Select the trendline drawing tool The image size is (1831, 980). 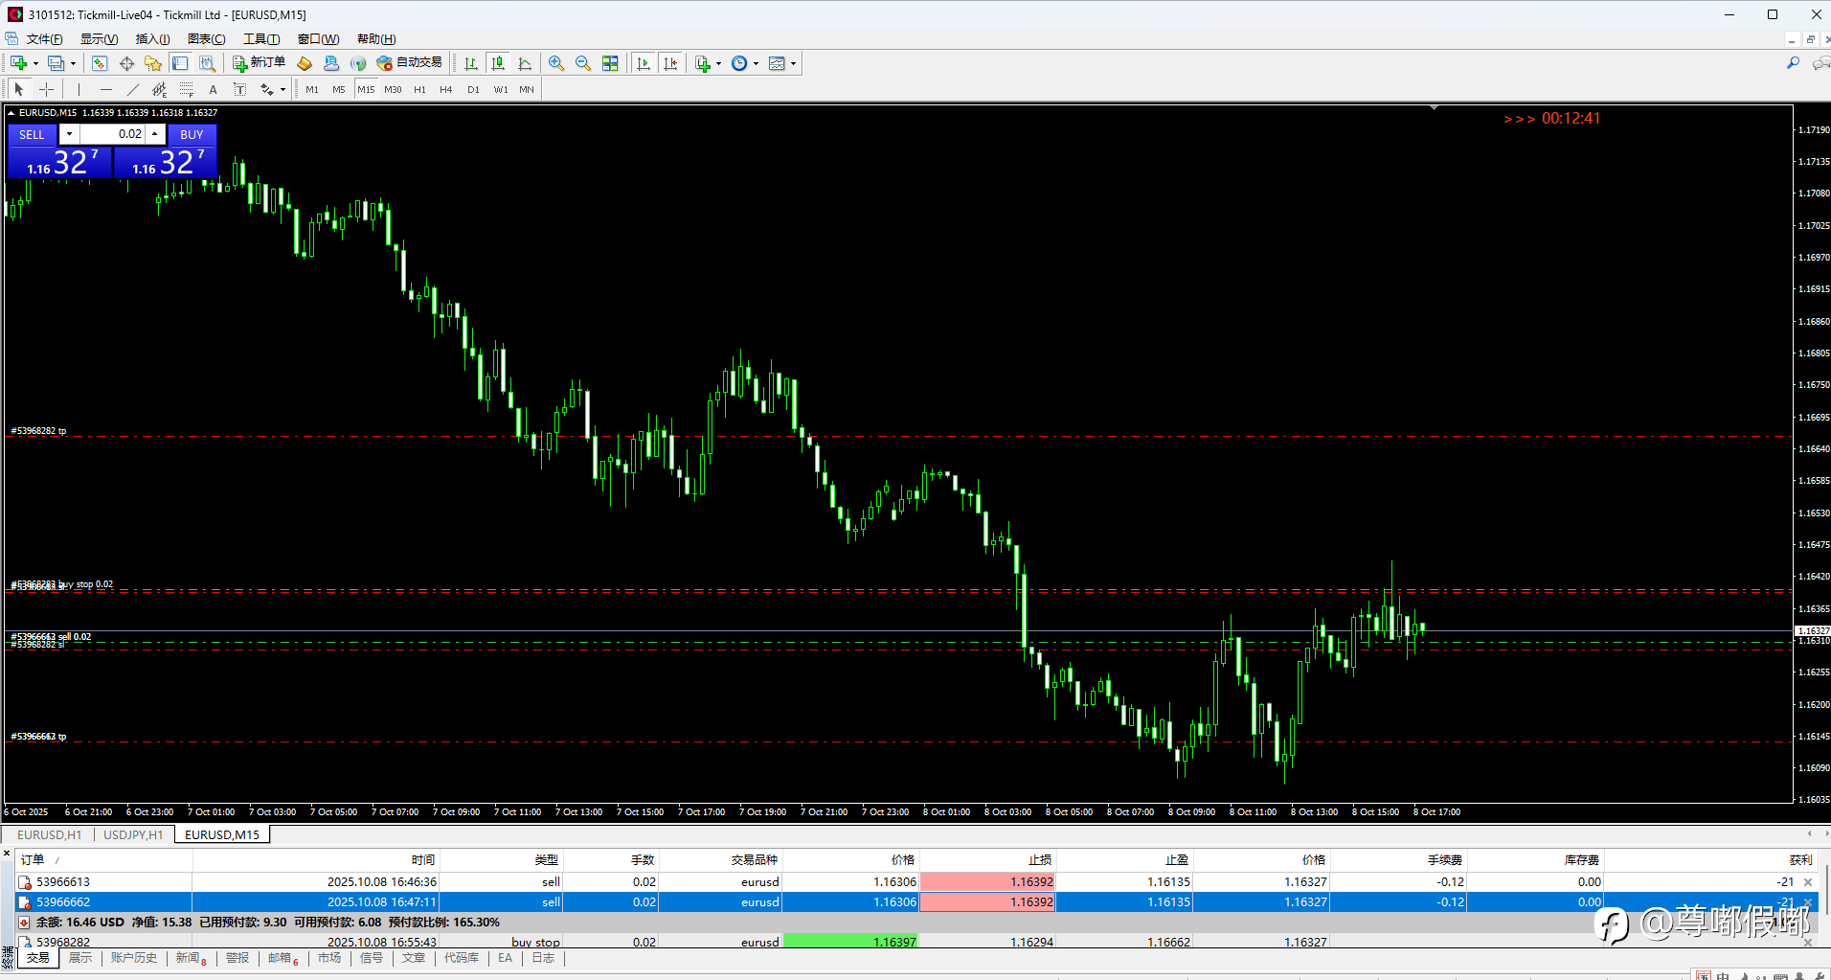132,89
